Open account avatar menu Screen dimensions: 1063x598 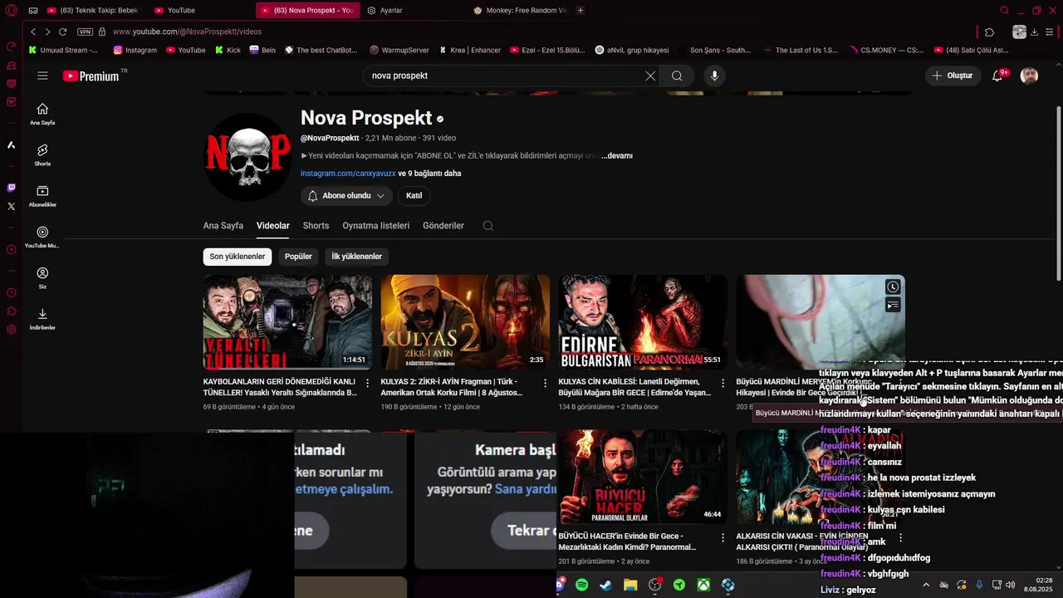pyautogui.click(x=1029, y=76)
